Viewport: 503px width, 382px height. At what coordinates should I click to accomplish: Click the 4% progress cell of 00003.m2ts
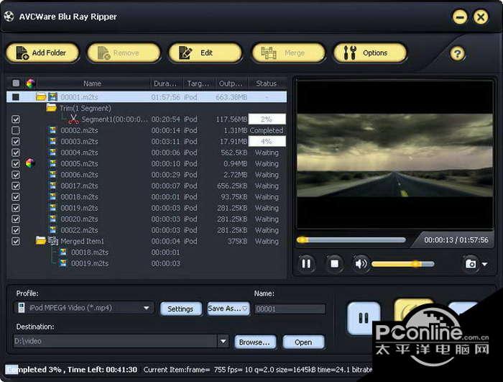[267, 142]
